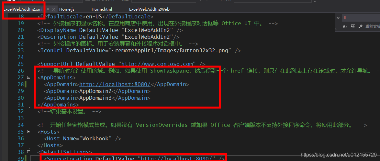Collapse the DefaultSettings element at line 38
This screenshot has width=380, height=161.
coord(29,152)
